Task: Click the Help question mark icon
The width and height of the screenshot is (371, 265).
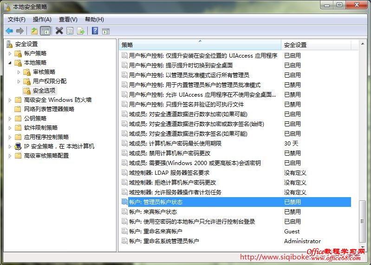Action: point(95,31)
